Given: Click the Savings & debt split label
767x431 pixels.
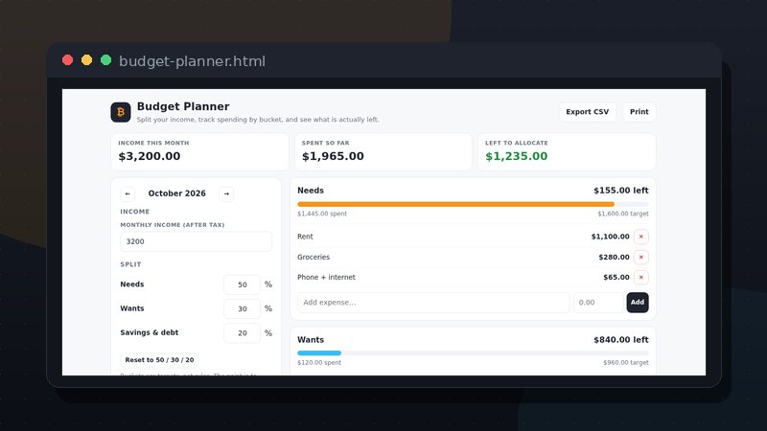Looking at the screenshot, I should tap(150, 332).
